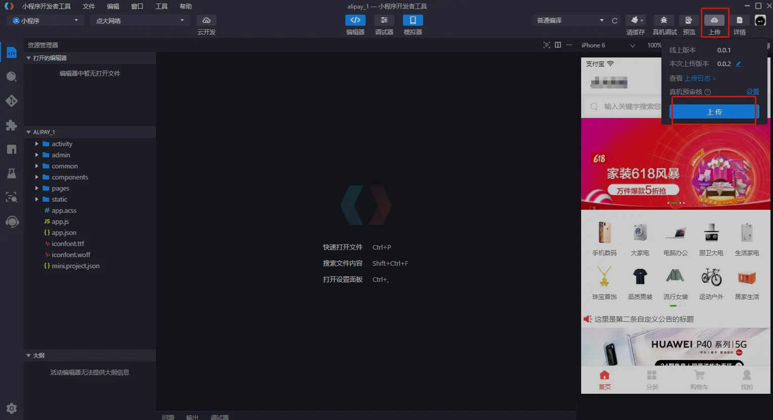Image resolution: width=773 pixels, height=420 pixels.
Task: Click the 清缓存 clear cache broom icon
Action: coord(634,20)
